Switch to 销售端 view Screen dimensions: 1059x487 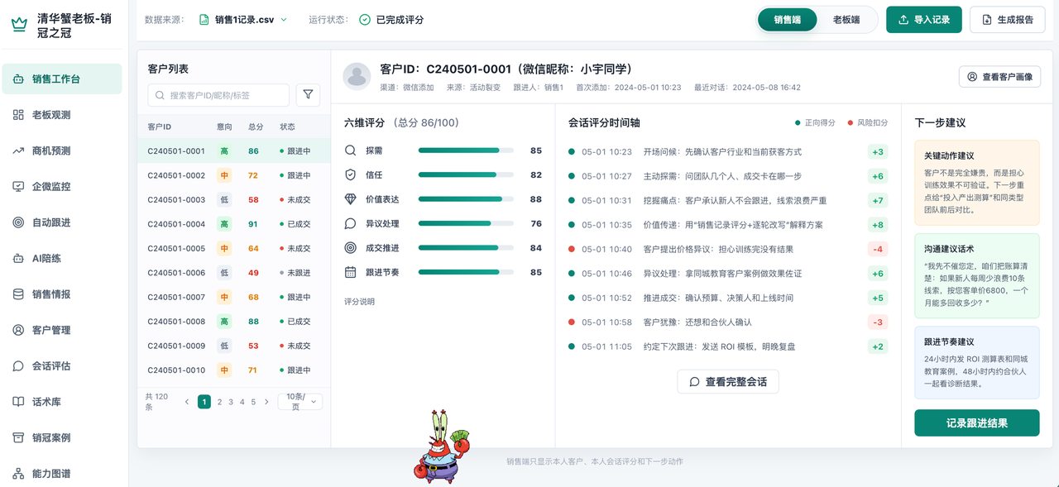788,20
